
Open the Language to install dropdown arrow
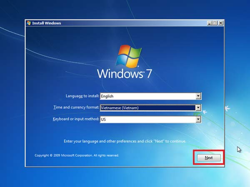pyautogui.click(x=198, y=96)
